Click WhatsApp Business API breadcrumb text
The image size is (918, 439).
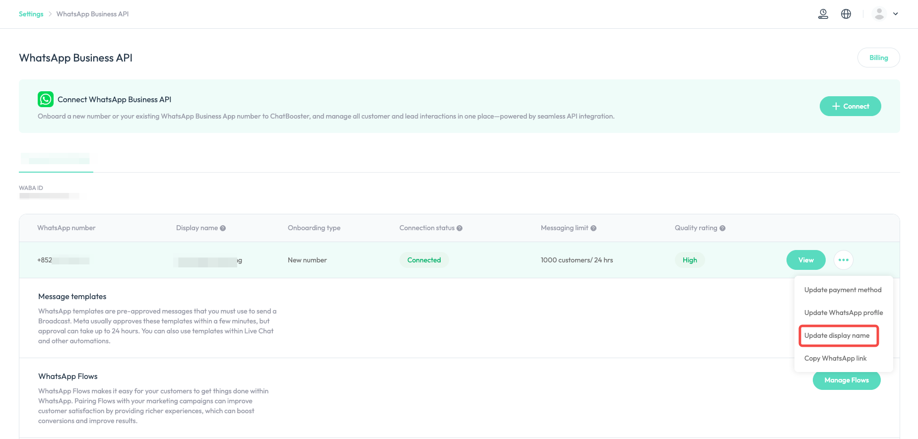(x=92, y=14)
